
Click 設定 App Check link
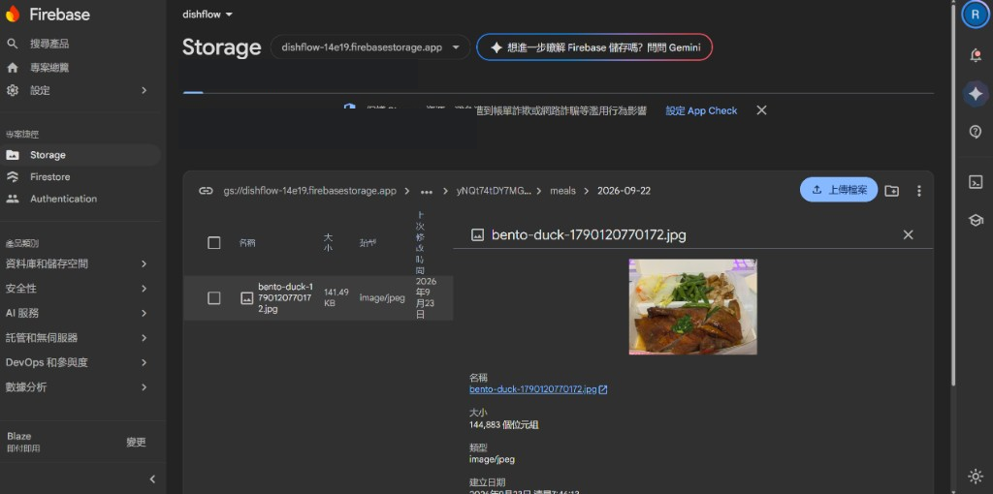pyautogui.click(x=701, y=110)
